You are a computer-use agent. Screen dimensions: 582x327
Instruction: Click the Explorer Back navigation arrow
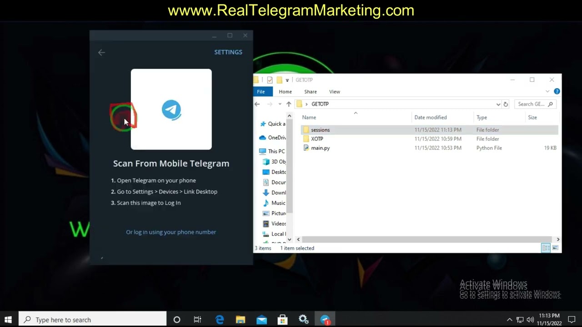257,104
